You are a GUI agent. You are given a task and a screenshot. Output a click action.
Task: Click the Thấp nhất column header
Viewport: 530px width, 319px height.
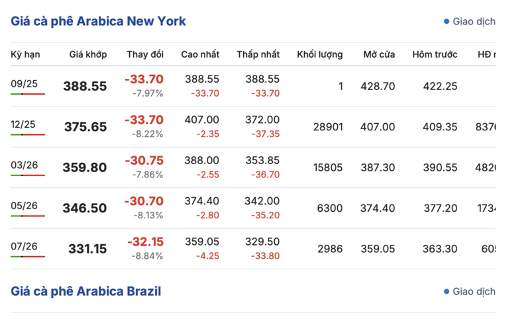258,54
